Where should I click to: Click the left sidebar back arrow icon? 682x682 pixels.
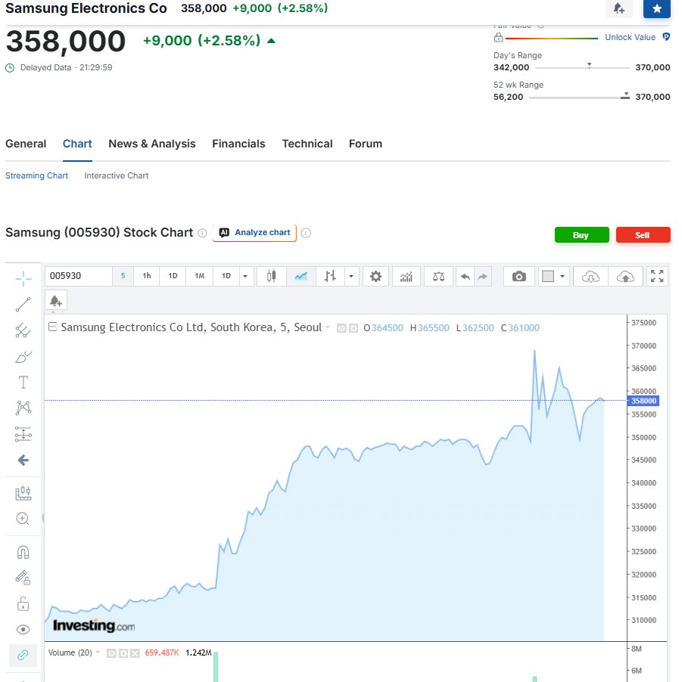[x=23, y=460]
